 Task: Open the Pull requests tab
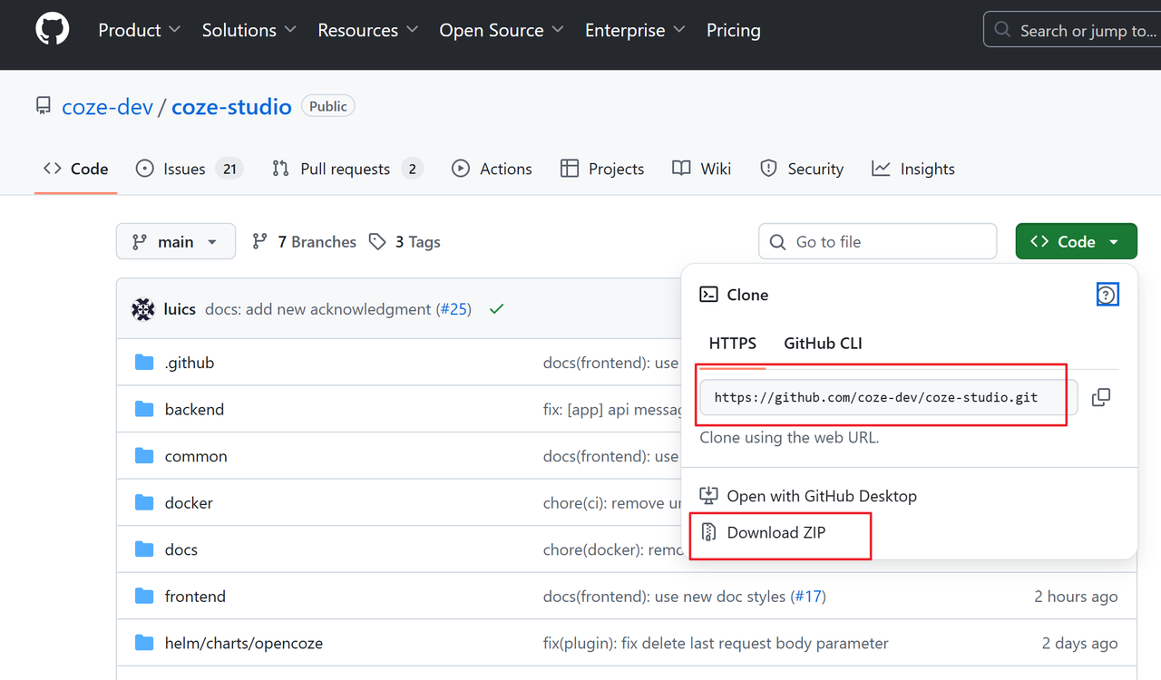346,169
